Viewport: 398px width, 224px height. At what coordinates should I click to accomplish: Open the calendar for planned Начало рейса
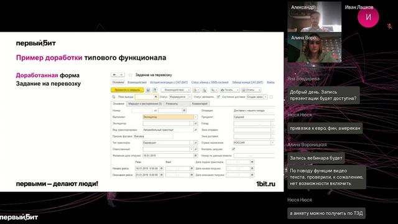click(x=162, y=169)
